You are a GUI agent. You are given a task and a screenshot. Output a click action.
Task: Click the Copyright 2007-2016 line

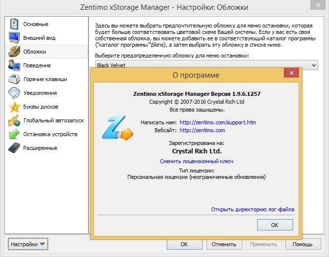pyautogui.click(x=197, y=102)
